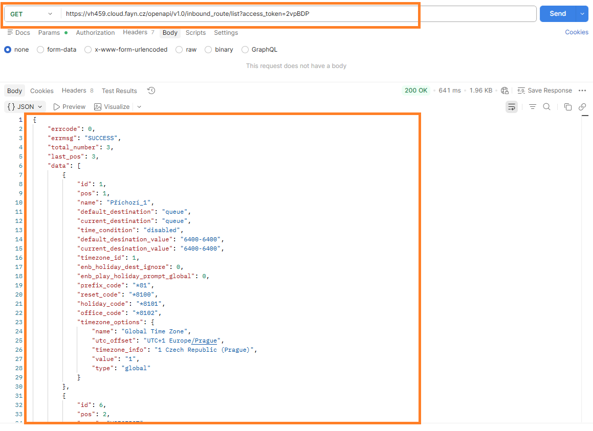This screenshot has width=593, height=431.
Task: Click the request URL field
Action: [298, 14]
